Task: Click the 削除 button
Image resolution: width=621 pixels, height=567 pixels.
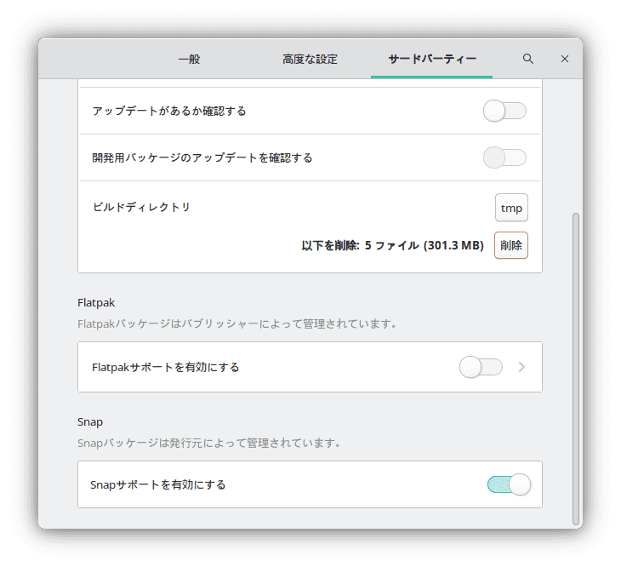Action: tap(511, 245)
